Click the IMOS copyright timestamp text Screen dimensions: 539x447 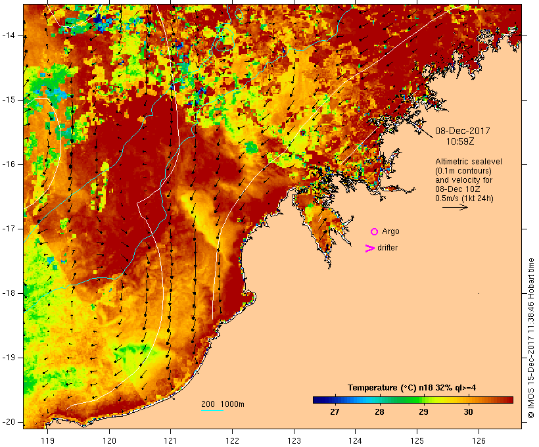(530, 339)
